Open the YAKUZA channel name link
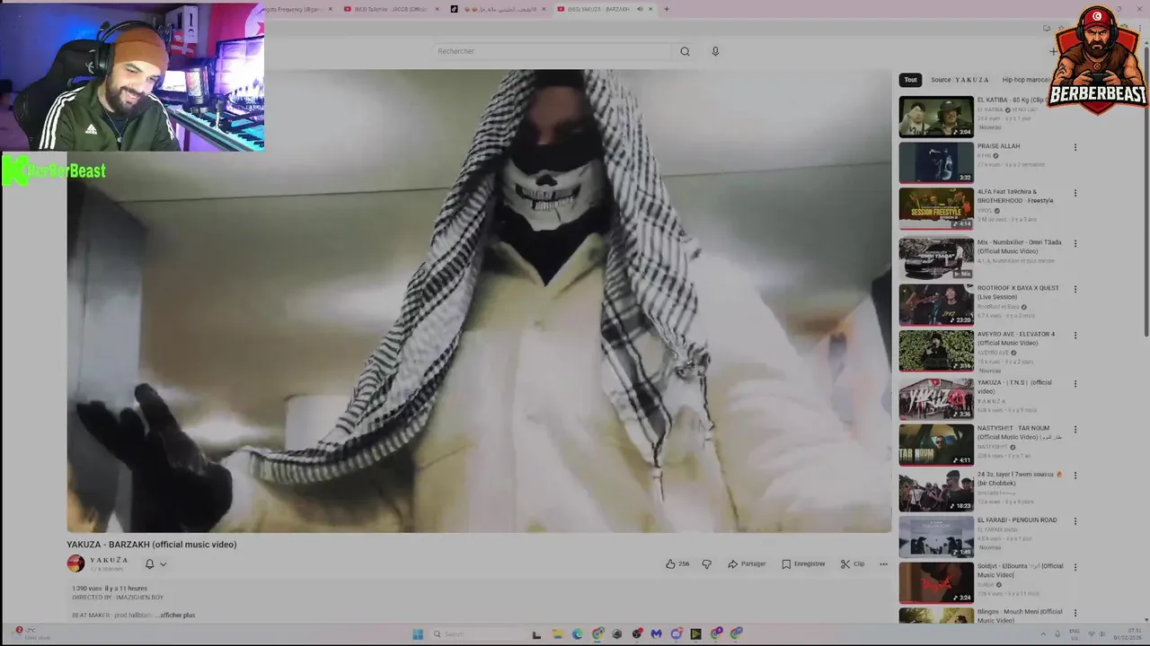The width and height of the screenshot is (1150, 646). 109,560
